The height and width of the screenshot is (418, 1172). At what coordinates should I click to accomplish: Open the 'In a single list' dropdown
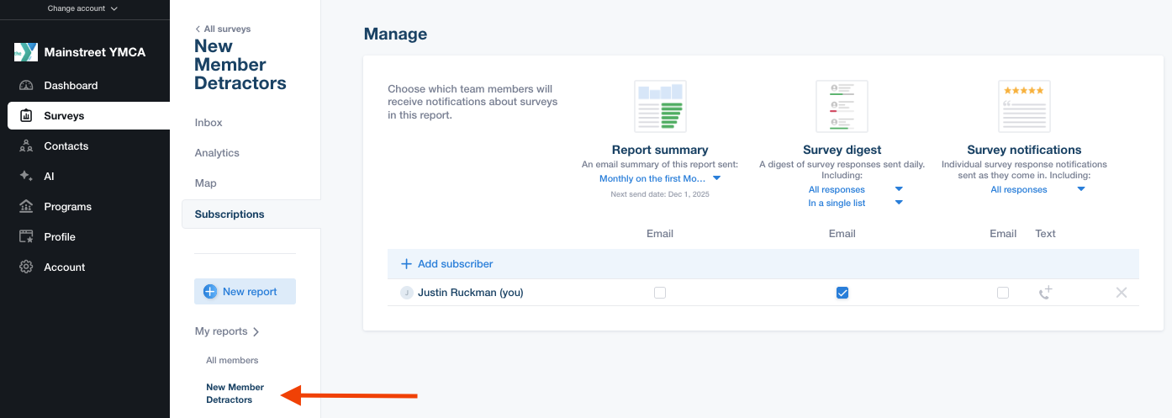pyautogui.click(x=855, y=203)
